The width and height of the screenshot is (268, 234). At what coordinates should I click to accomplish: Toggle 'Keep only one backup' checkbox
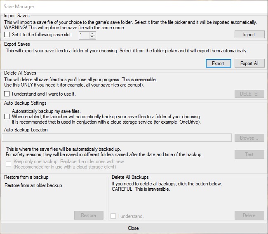[8, 164]
